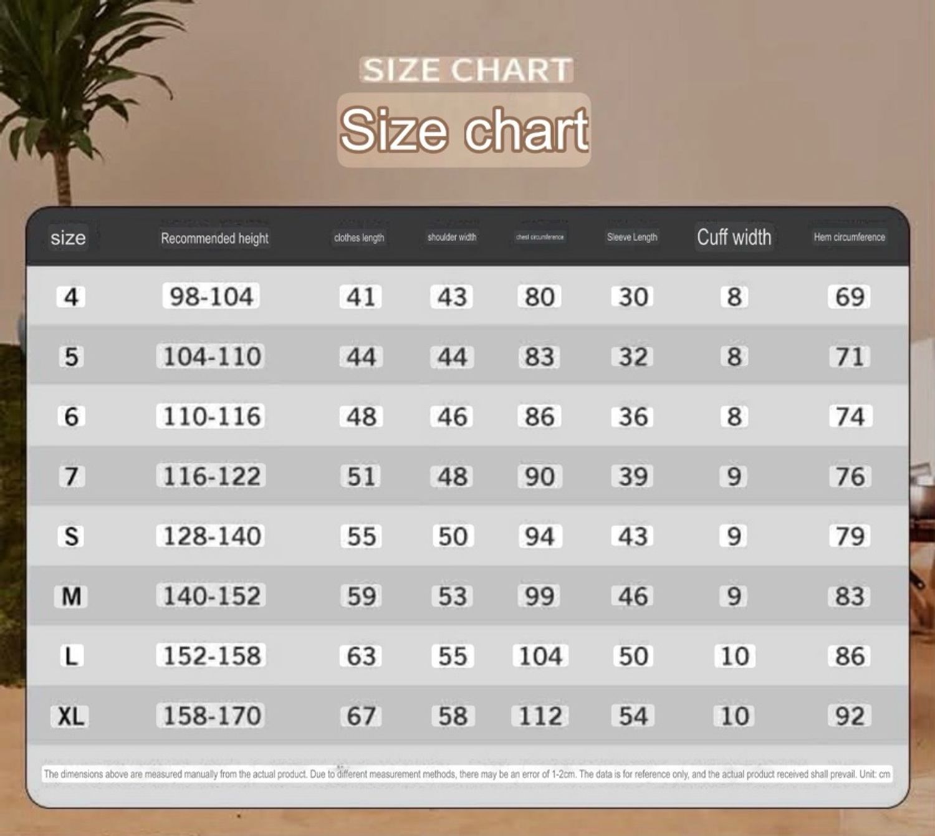This screenshot has width=935, height=836.
Task: Select the XL size row label
Action: (70, 716)
